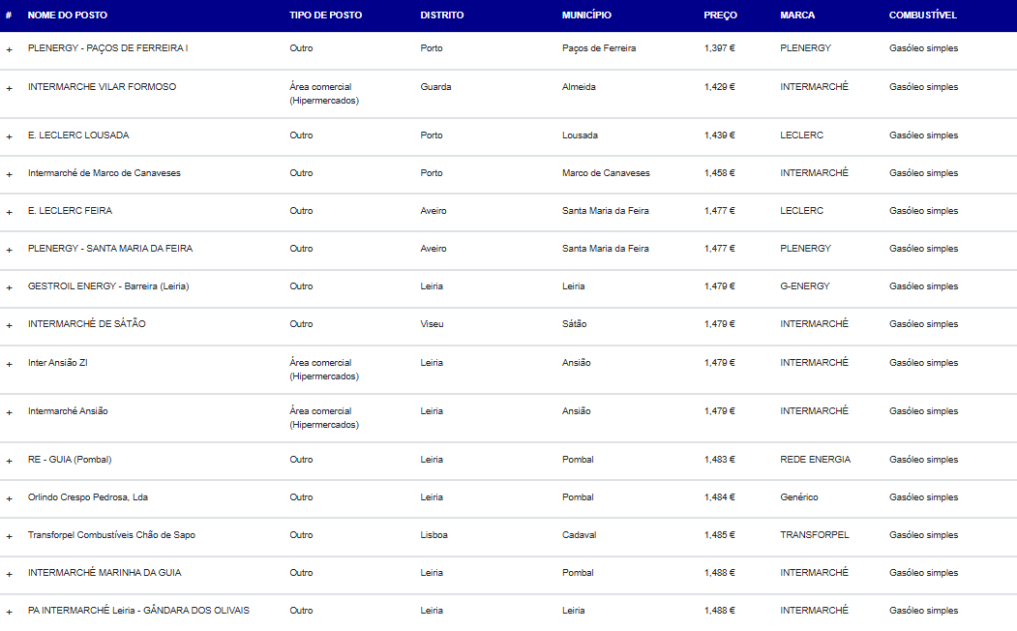Click the COMBUSTÍVEL column header
This screenshot has height=631, width=1017.
click(x=922, y=15)
